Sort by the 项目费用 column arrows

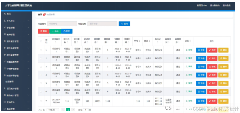(108, 43)
